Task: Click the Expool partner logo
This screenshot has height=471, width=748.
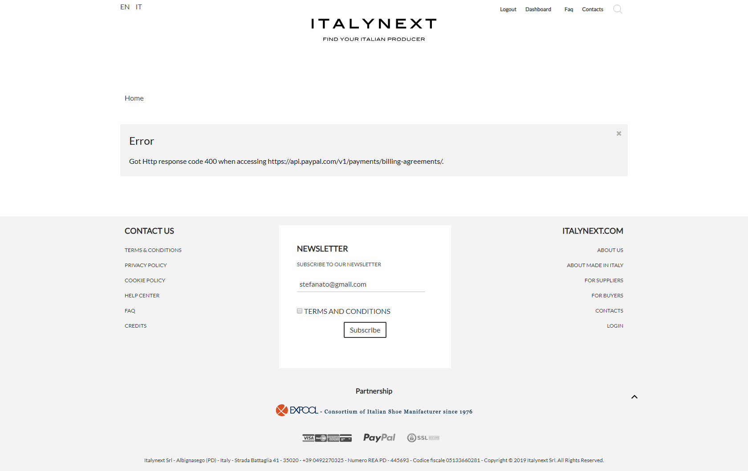Action: click(297, 410)
